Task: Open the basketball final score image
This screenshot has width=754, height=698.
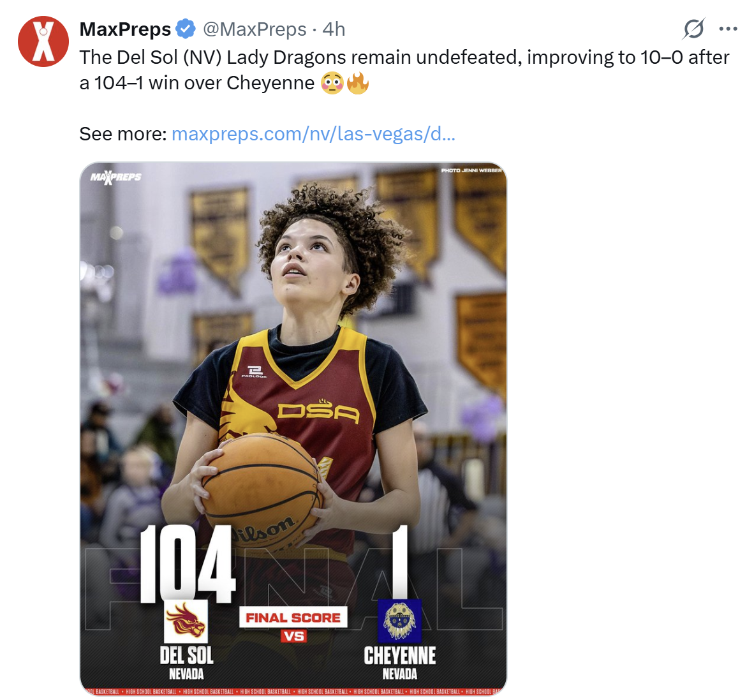Action: (293, 428)
